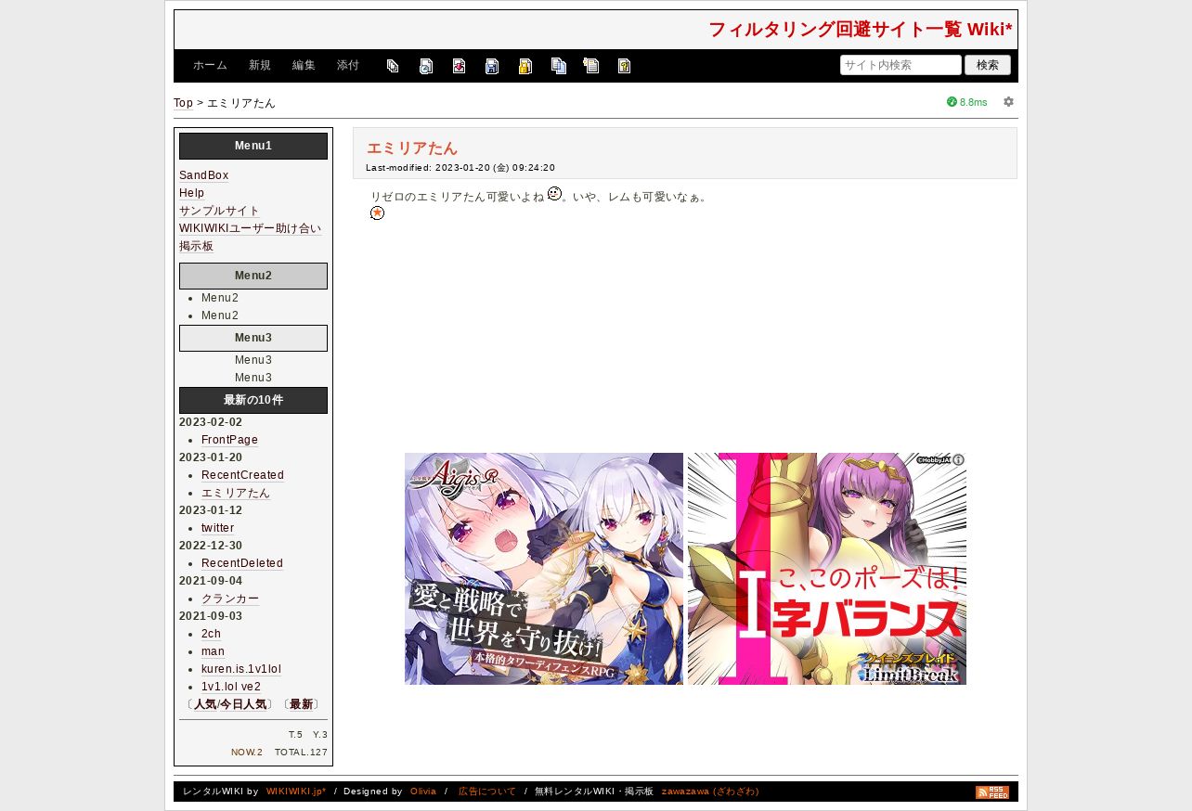
Task: Click the 検索 search button
Action: [988, 65]
